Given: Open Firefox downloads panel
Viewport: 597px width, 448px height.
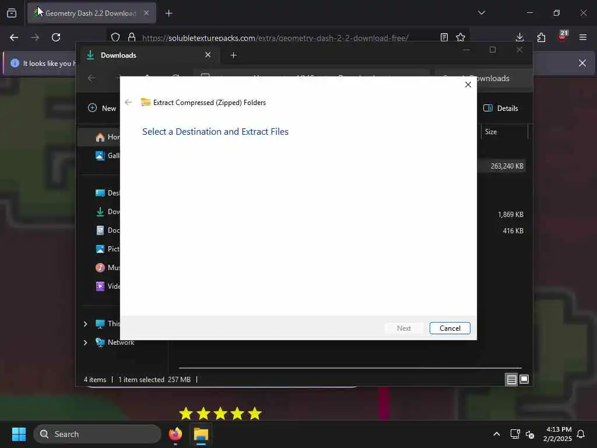Looking at the screenshot, I should tap(519, 37).
